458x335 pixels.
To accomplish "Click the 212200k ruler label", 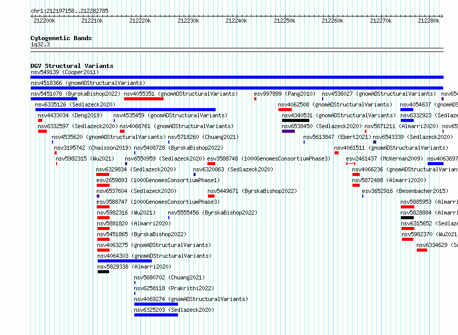I will tap(44, 21).
